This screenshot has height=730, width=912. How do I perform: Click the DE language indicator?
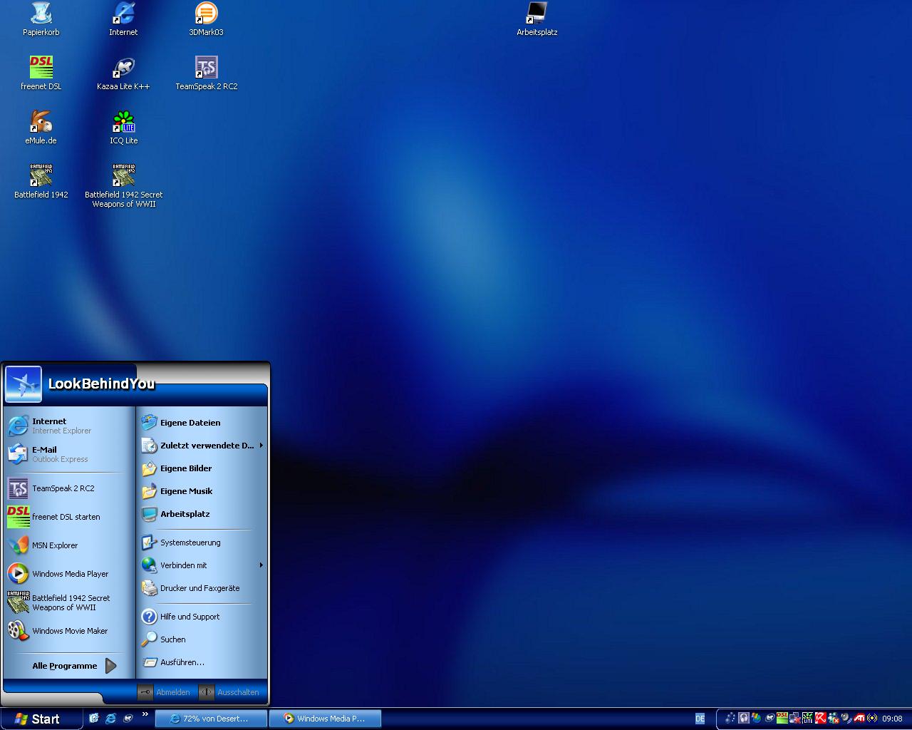(700, 719)
